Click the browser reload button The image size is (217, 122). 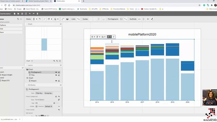pos(5,5)
